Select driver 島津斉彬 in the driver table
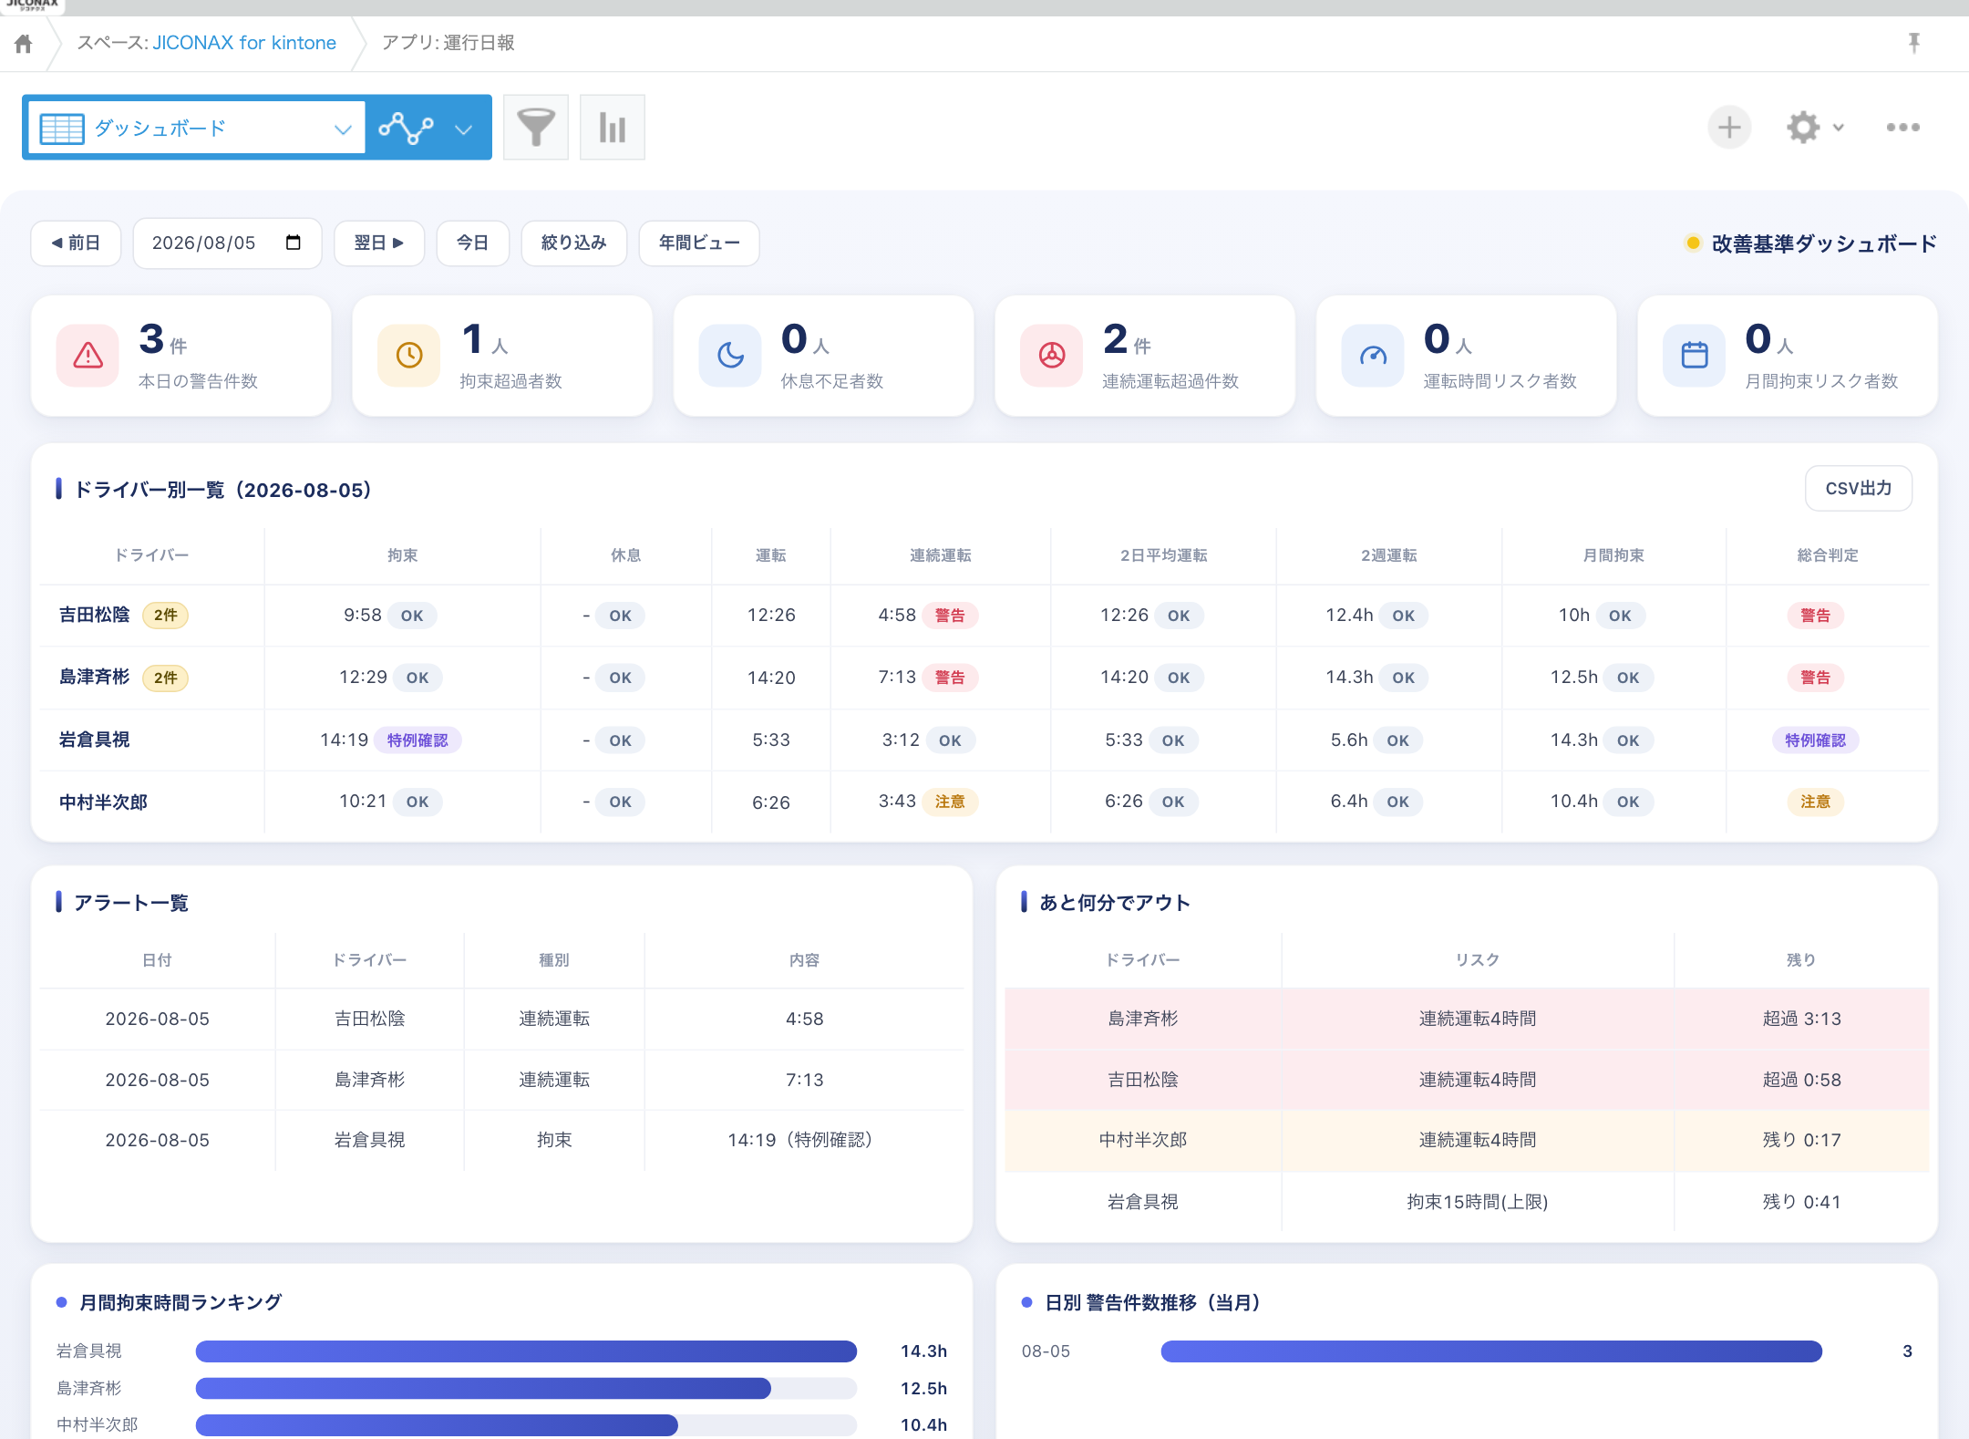This screenshot has width=1969, height=1439. click(95, 678)
